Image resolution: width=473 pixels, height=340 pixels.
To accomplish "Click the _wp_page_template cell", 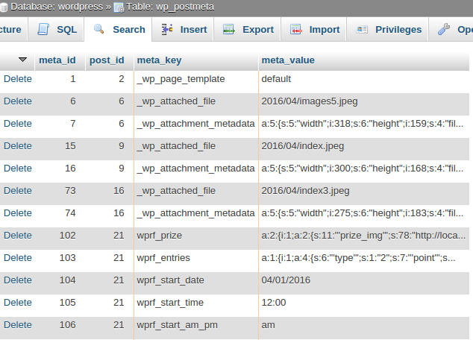I will pos(196,82).
